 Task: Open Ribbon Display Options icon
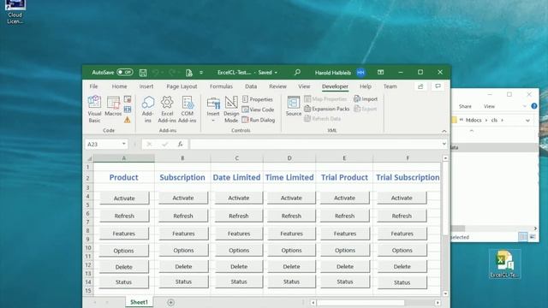(x=380, y=72)
